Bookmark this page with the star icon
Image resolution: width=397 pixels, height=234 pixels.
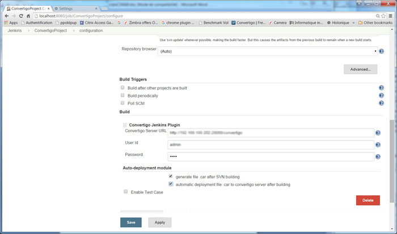(x=383, y=16)
